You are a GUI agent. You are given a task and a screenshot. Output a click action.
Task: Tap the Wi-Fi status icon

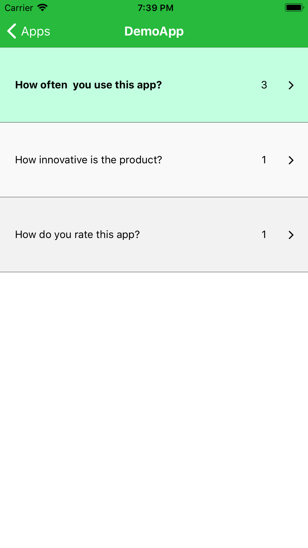click(x=42, y=7)
